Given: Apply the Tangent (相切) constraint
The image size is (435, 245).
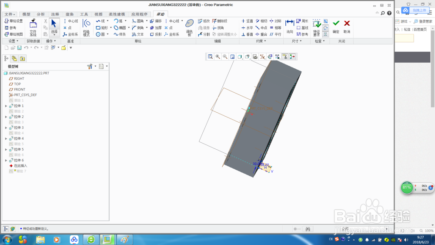Looking at the screenshot, I should [x=261, y=21].
